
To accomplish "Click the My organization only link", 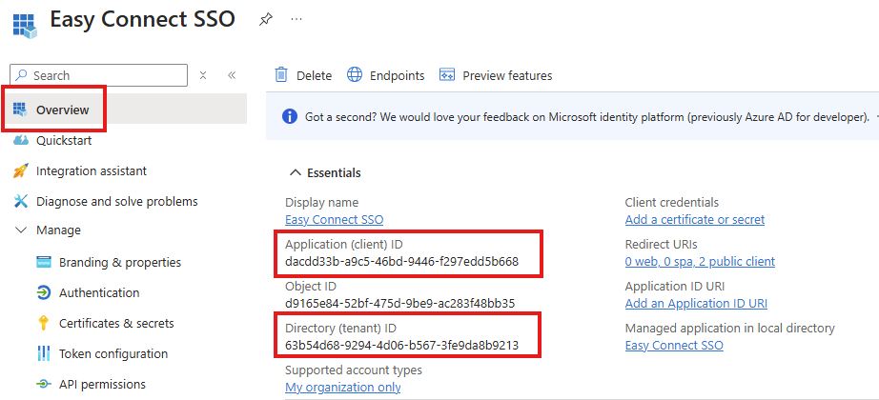I will point(343,387).
